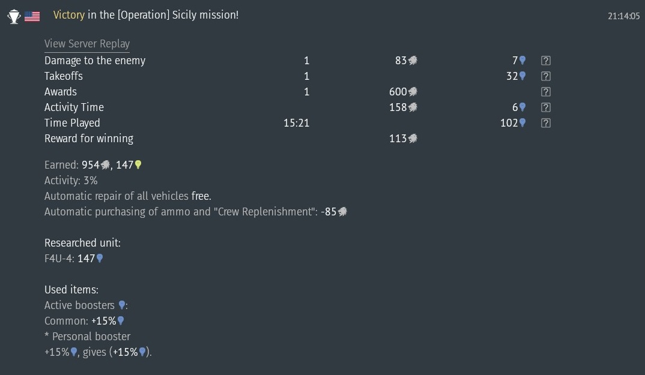Click silver lion icon beside 600 Awards

[413, 92]
